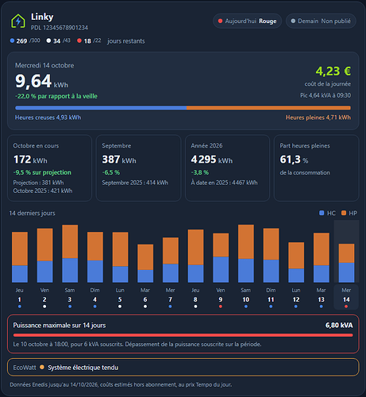Click the jours restants label
Viewport: 366px width, 397px height.
pos(126,41)
